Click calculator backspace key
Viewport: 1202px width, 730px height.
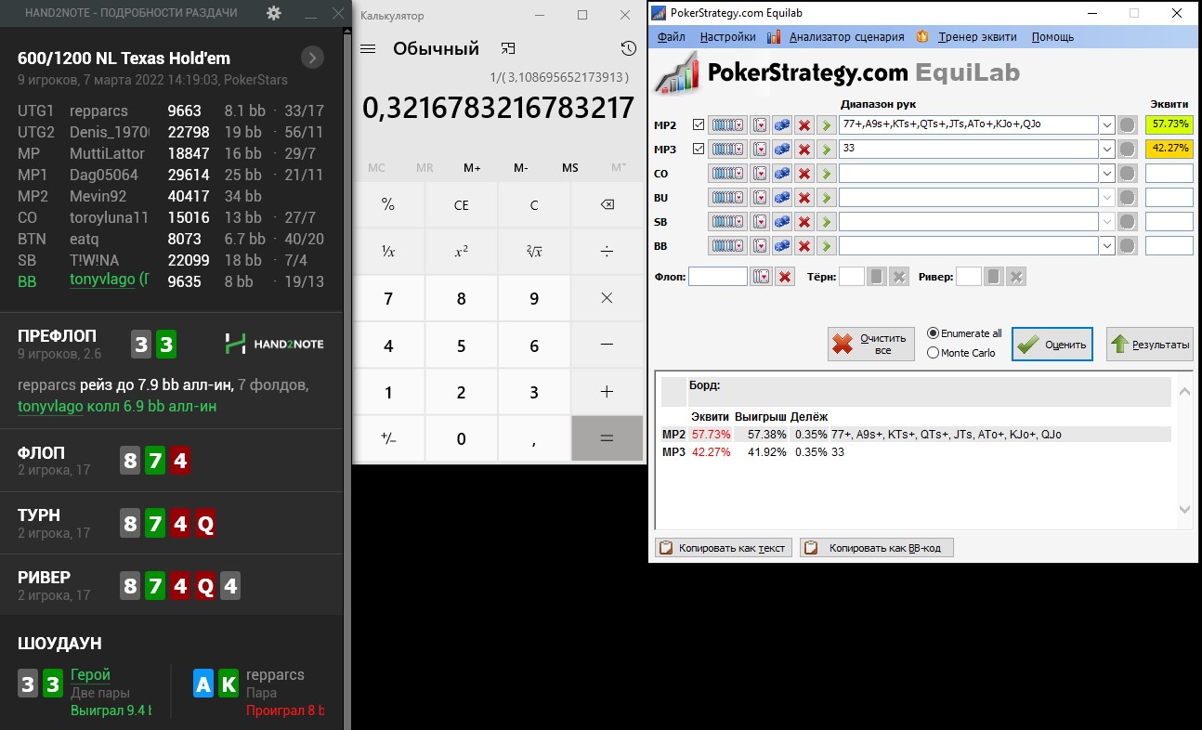tap(607, 205)
